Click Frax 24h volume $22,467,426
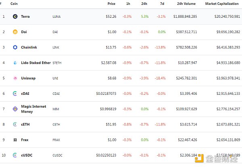 pyautogui.click(x=188, y=140)
